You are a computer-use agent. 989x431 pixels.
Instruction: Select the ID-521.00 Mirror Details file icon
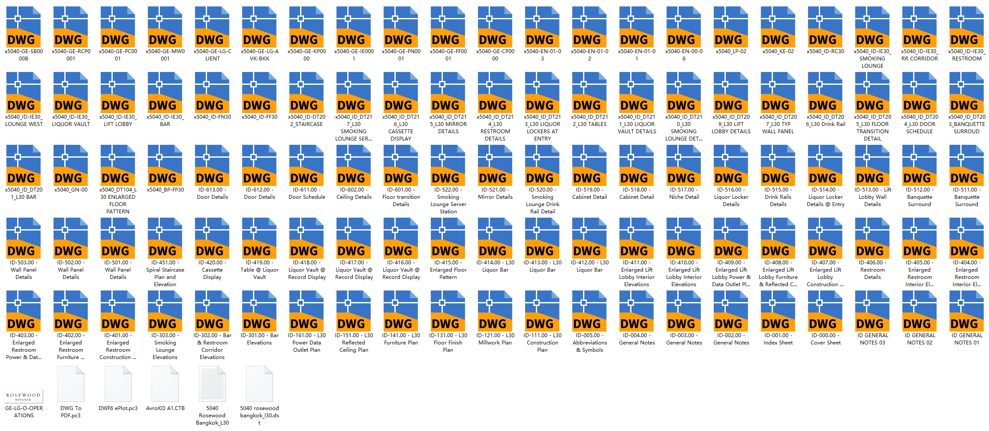(x=495, y=165)
